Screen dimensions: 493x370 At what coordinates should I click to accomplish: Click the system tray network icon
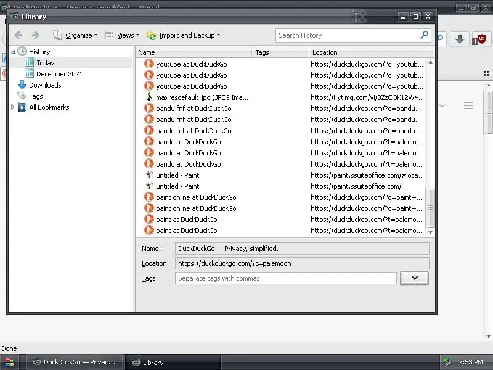click(447, 362)
